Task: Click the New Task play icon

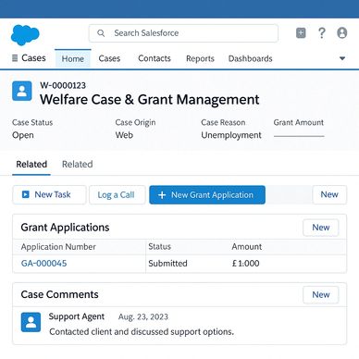Action: [26, 194]
